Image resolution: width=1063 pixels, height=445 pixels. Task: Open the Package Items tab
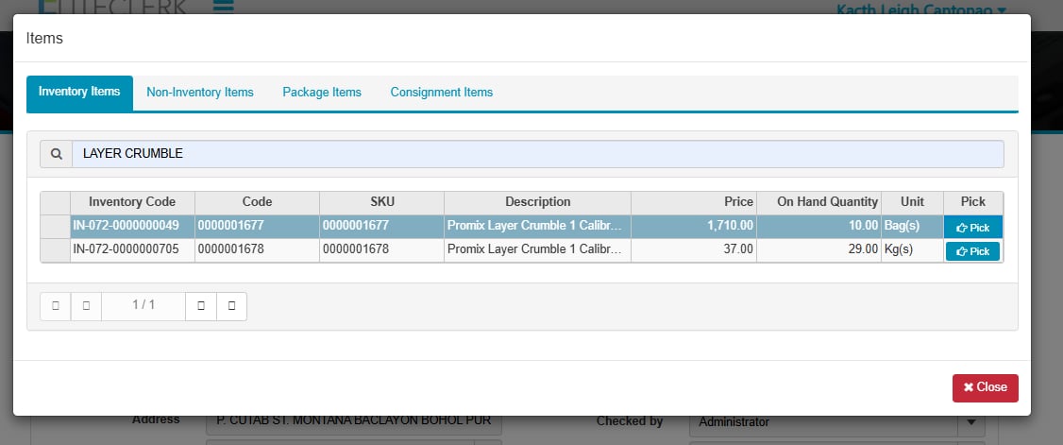tap(322, 93)
